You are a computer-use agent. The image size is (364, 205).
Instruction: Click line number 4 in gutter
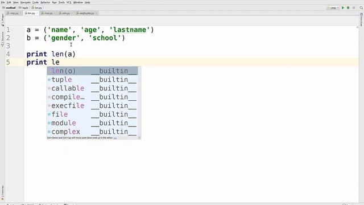[x=8, y=54]
